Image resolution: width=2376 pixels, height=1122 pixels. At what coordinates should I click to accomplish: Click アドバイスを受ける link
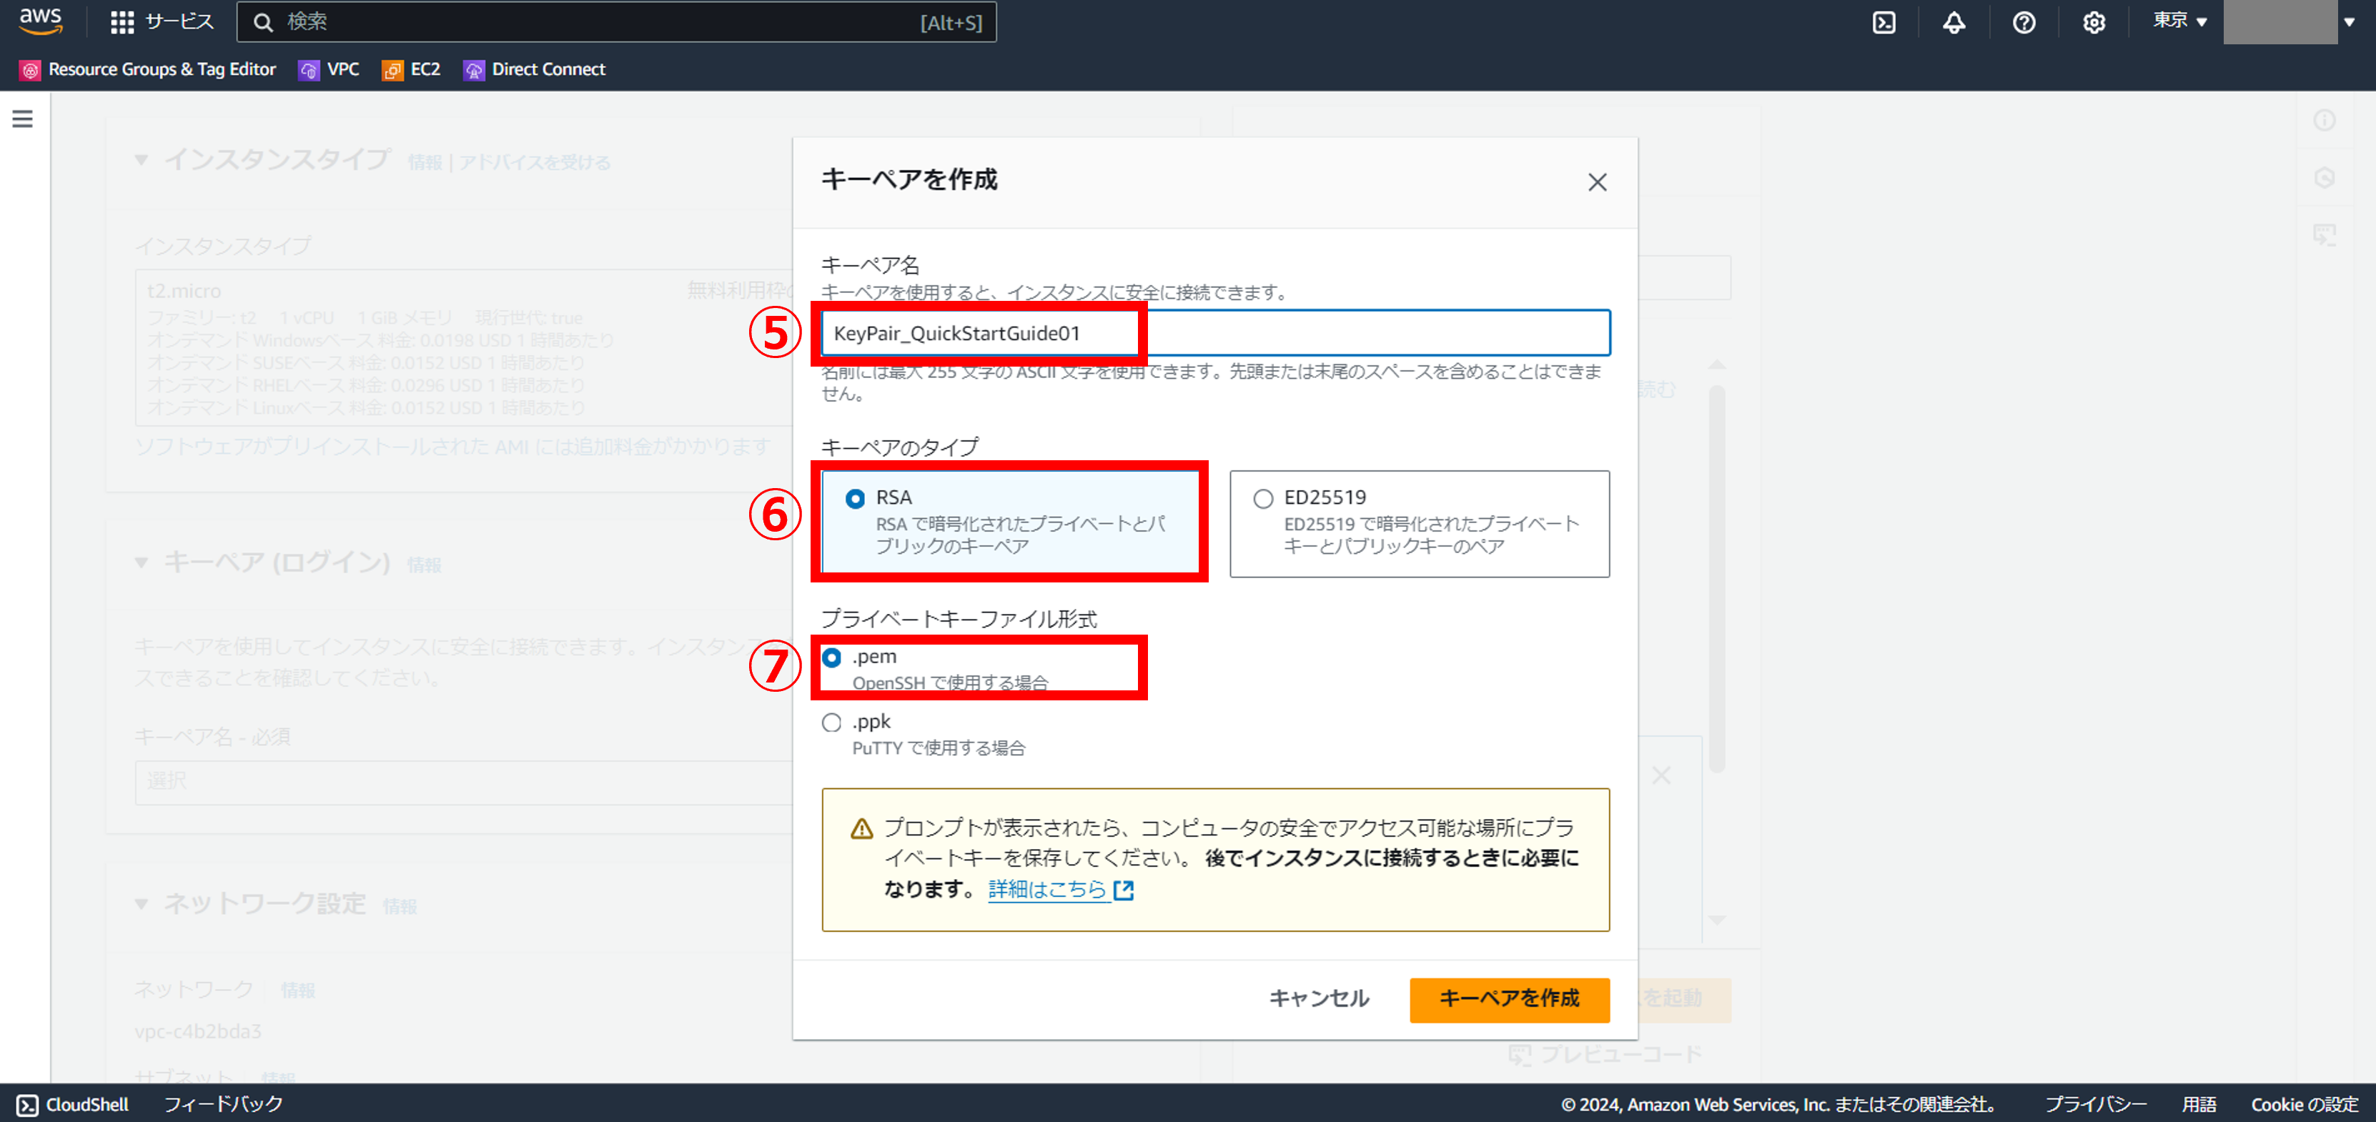[534, 162]
